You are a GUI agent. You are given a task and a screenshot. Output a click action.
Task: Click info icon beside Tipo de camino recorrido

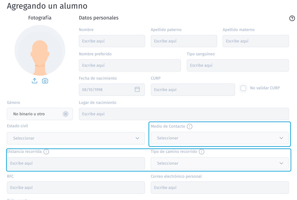pyautogui.click(x=202, y=152)
